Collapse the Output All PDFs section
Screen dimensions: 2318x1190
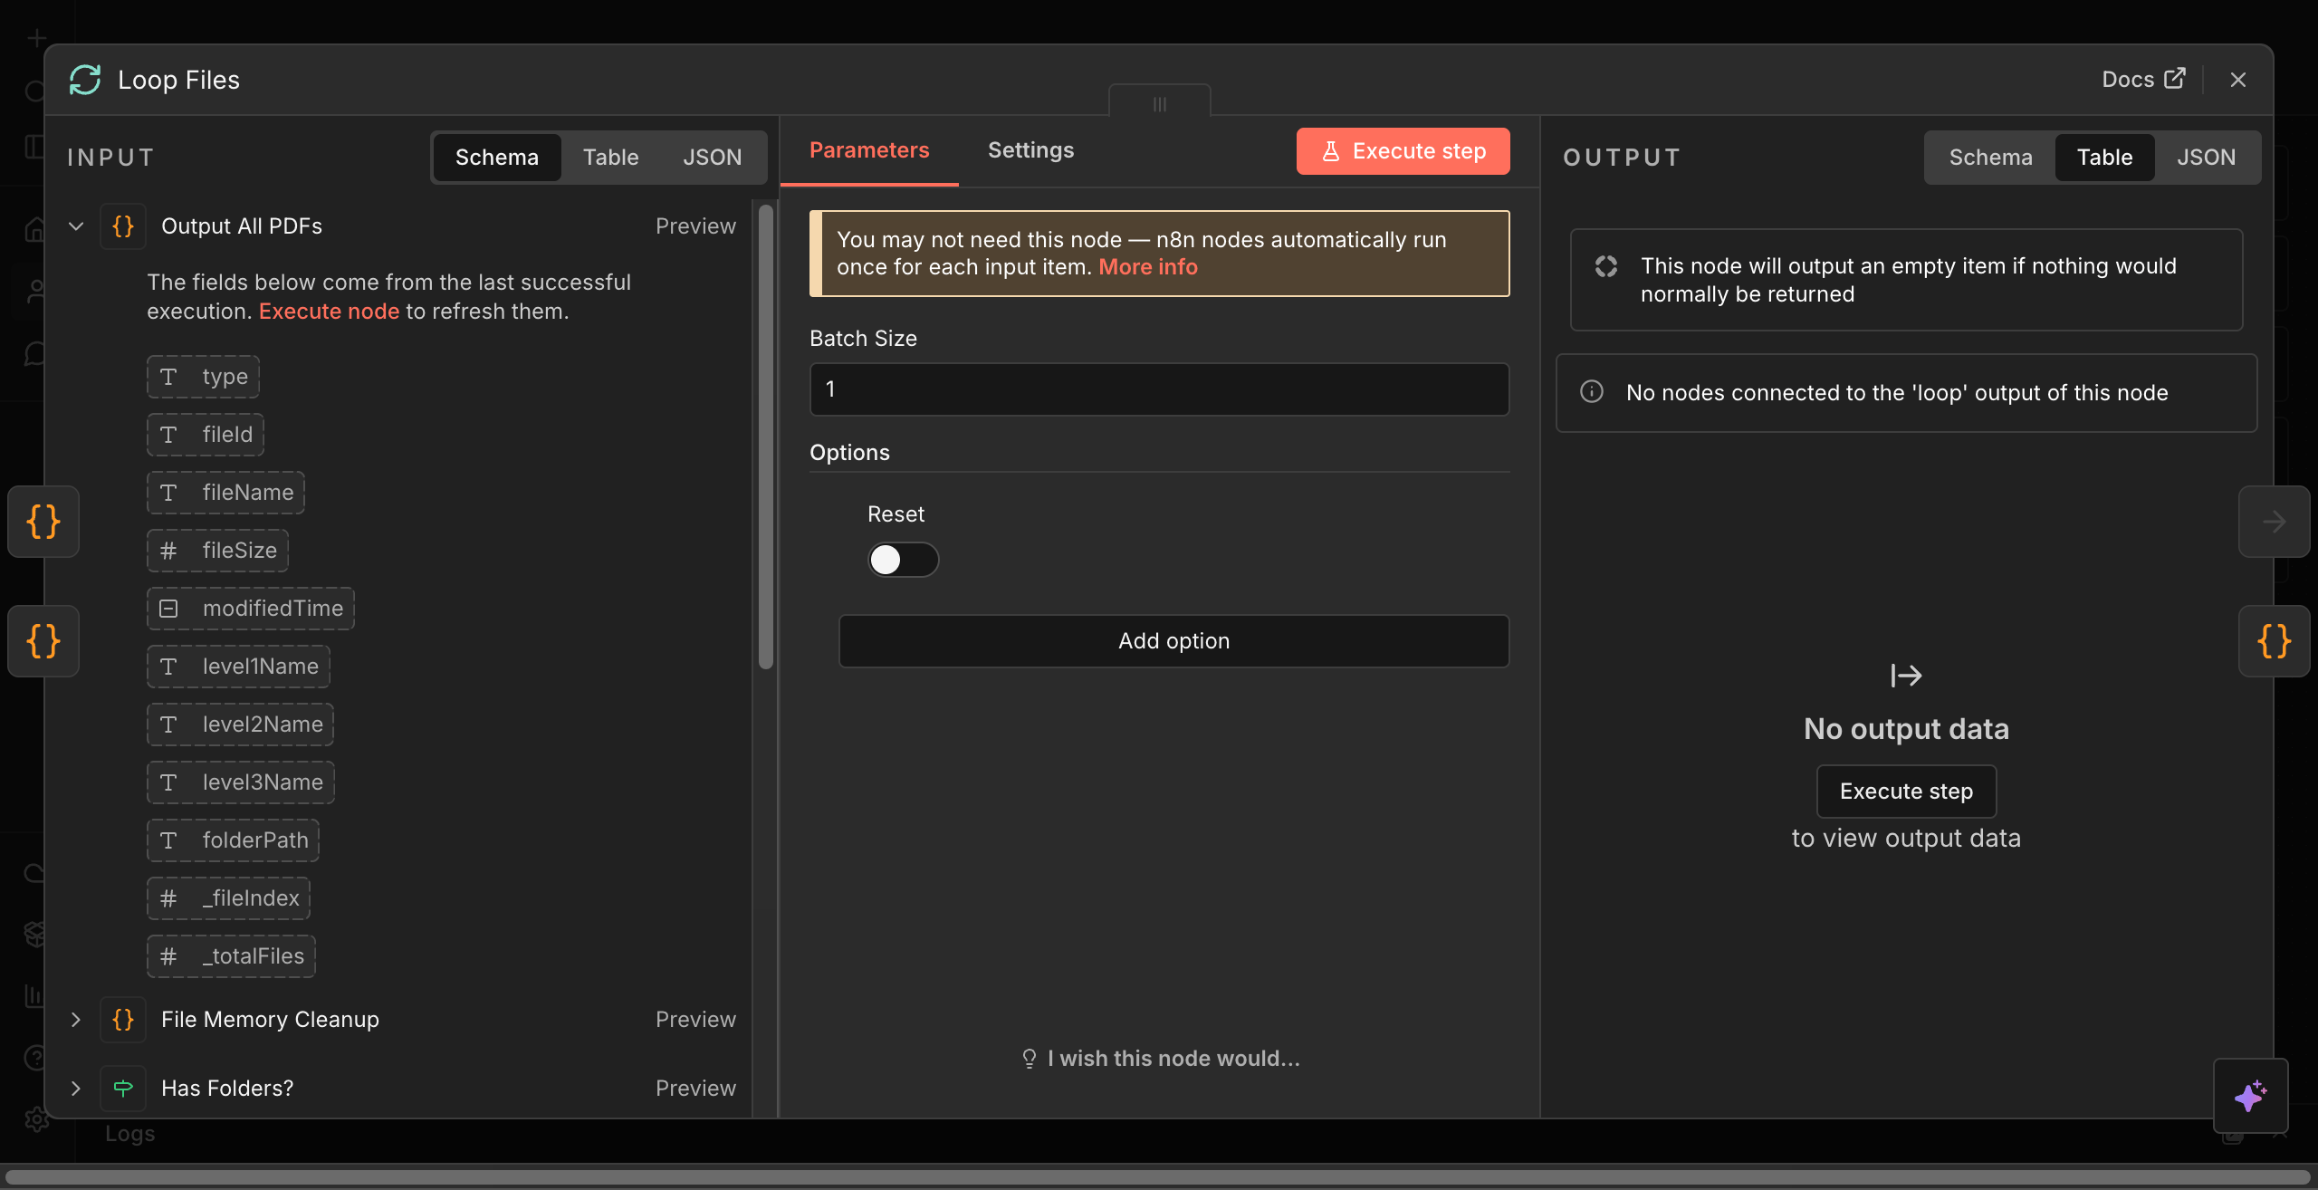tap(76, 226)
